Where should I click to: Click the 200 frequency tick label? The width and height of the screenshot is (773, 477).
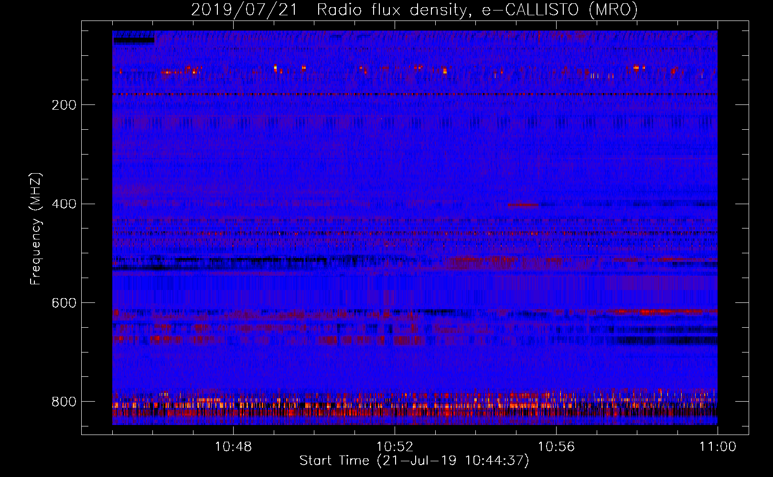click(x=64, y=105)
